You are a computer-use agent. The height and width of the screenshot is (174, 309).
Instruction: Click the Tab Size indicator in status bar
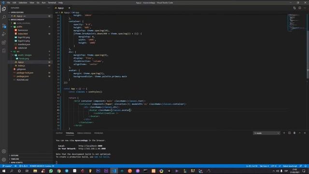(x=264, y=166)
